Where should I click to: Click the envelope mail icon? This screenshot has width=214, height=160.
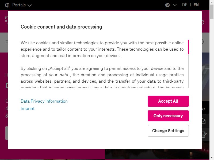[204, 121]
